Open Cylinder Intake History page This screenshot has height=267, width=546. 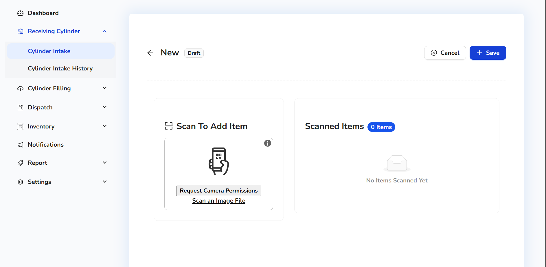click(x=60, y=68)
